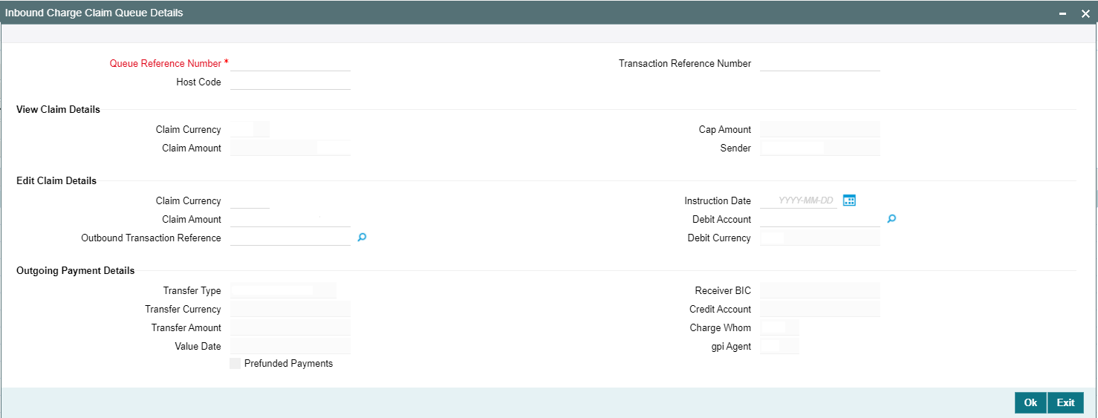Click the Edit Claim Details section heading
This screenshot has height=418, width=1098.
tap(56, 180)
